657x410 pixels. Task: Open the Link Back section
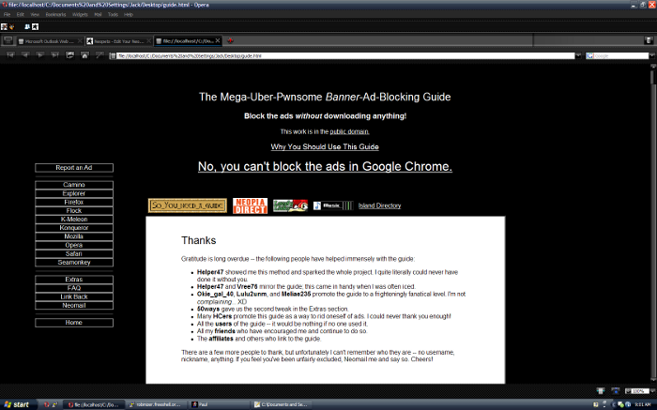[x=74, y=296]
